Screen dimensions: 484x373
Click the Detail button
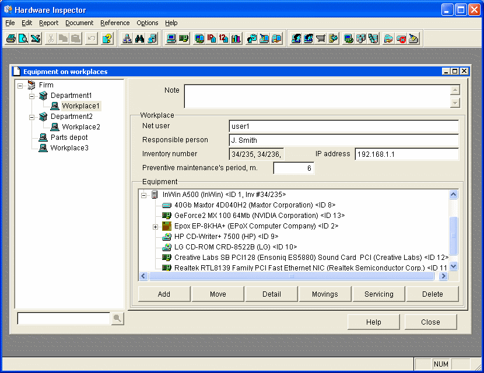click(272, 294)
